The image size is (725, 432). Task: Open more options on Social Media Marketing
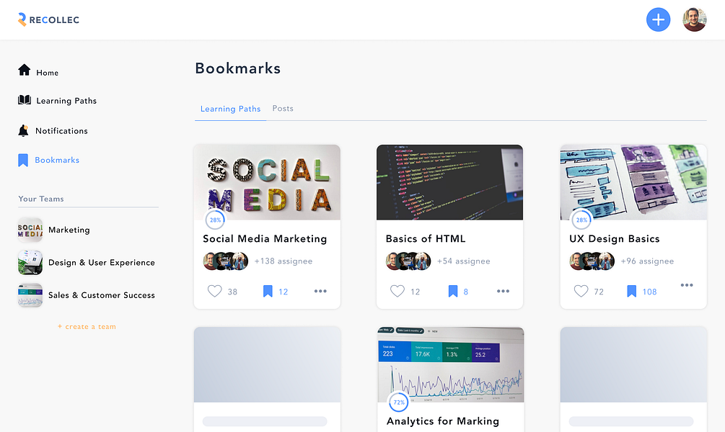[320, 291]
